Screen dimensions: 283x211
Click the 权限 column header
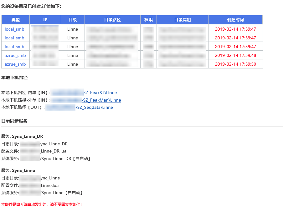[148, 20]
